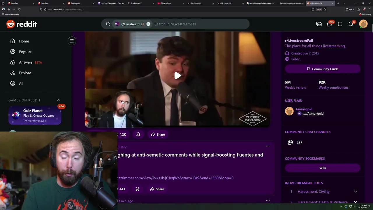Click the page zoom level indicator
The image size is (373, 210).
[319, 9]
